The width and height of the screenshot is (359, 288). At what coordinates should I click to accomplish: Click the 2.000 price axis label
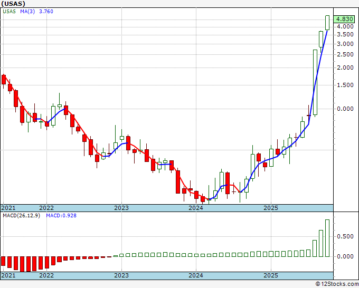pos(345,68)
